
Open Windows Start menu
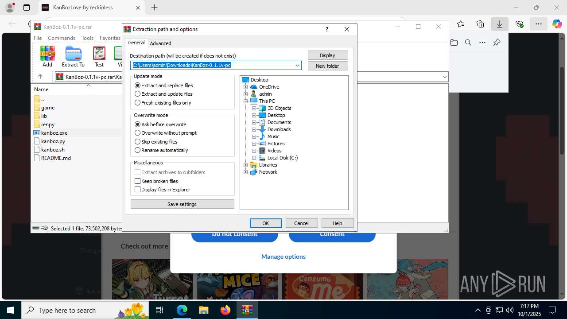[x=11, y=310]
